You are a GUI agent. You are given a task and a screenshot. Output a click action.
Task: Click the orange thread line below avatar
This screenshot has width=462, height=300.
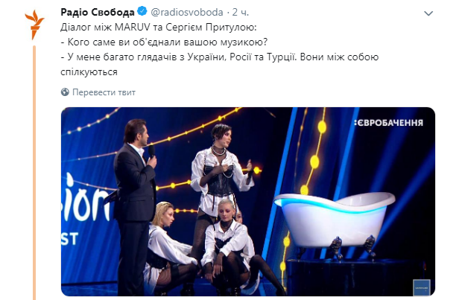[x=34, y=172]
